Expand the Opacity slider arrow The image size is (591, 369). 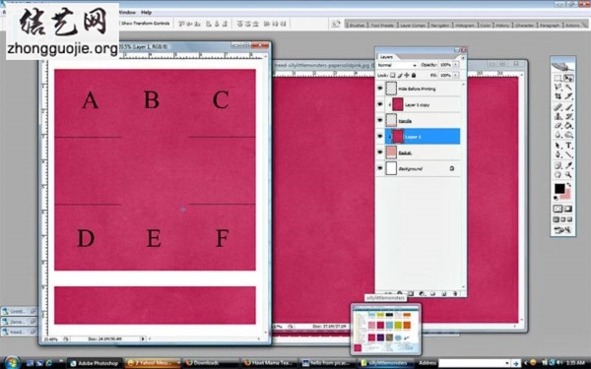click(x=455, y=65)
